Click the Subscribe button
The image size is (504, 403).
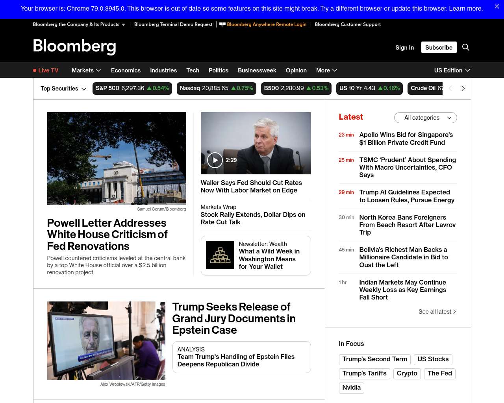pyautogui.click(x=439, y=47)
